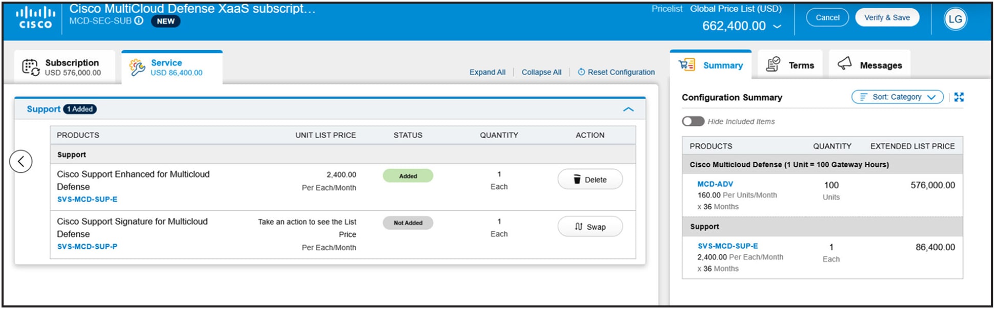Delete Cisco Support Enhanced item
The image size is (995, 309).
[590, 180]
